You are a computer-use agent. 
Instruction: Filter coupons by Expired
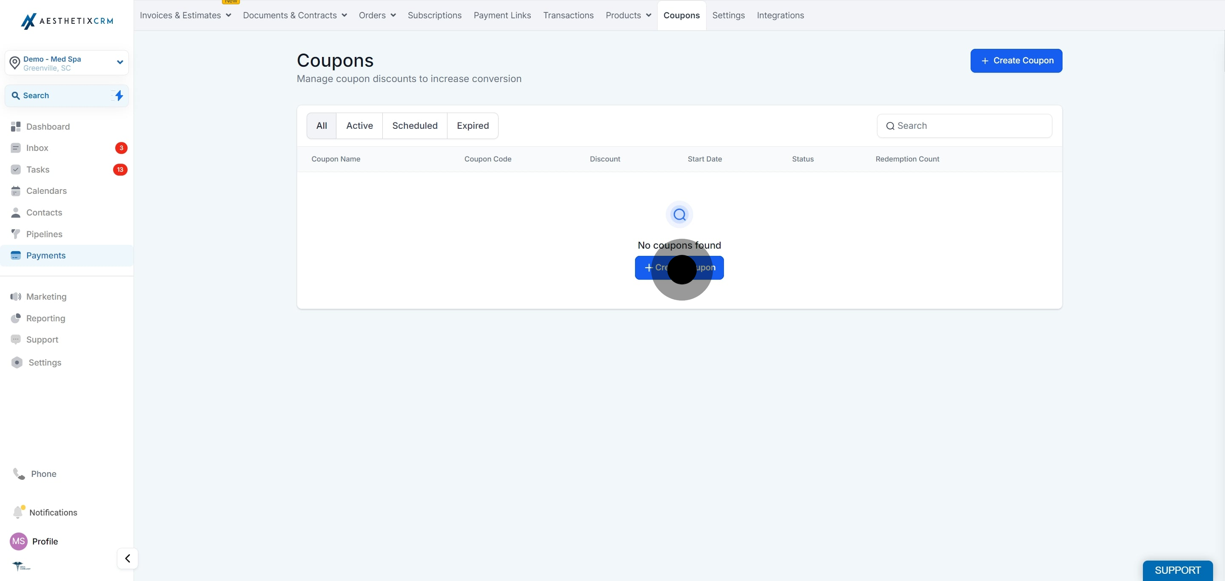pos(473,126)
